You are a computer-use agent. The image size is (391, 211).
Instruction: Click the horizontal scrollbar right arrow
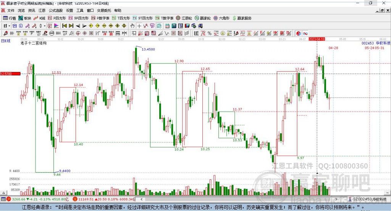(336, 199)
